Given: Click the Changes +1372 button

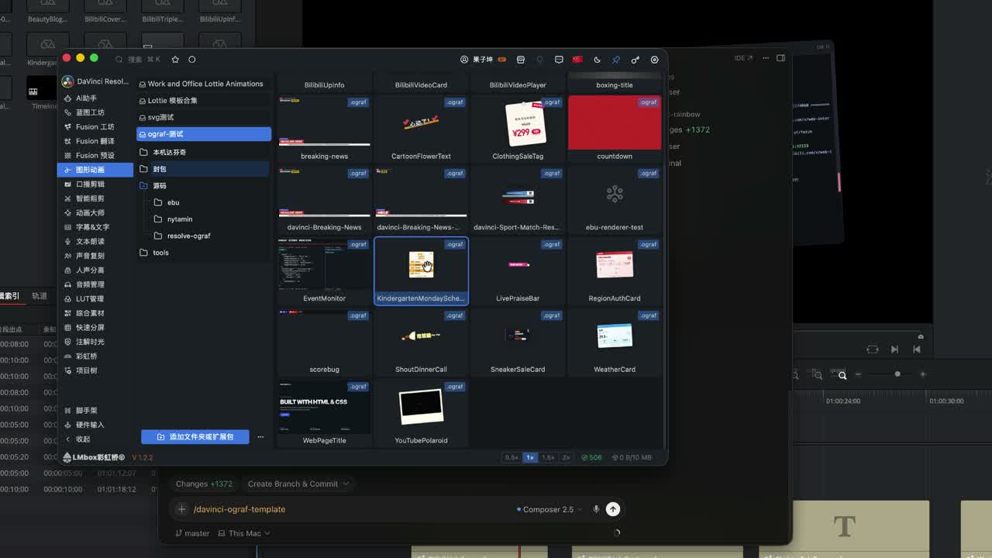Looking at the screenshot, I should pyautogui.click(x=204, y=484).
